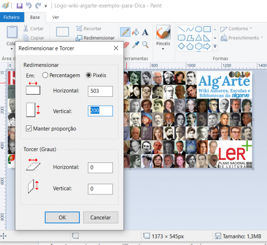Viewport: 267px width, 245px height.
Task: Click the Cortar scissors button
Action: point(34,29)
